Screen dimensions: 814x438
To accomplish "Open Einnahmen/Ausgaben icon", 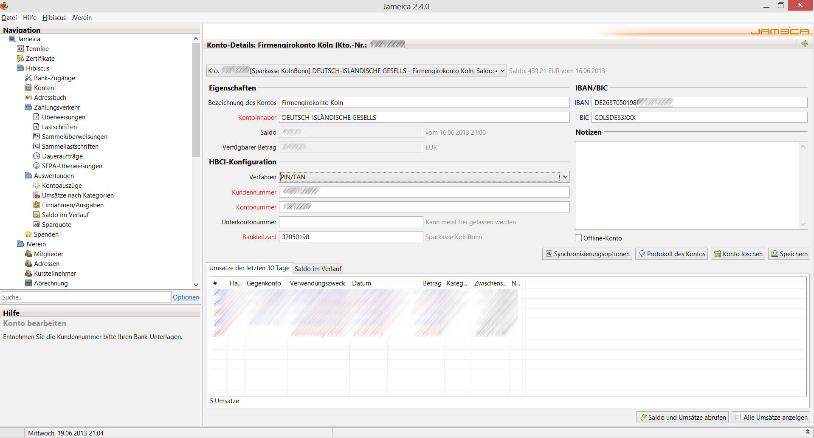I will [37, 205].
